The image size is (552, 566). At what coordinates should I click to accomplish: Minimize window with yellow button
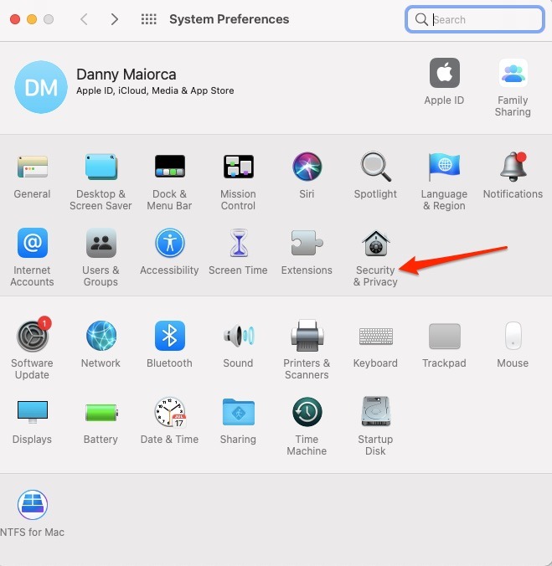pos(32,19)
